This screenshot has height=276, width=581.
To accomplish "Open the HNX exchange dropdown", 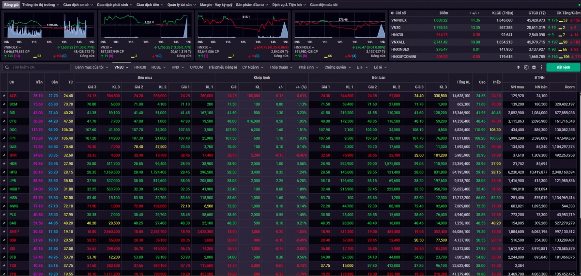I will click(177, 67).
